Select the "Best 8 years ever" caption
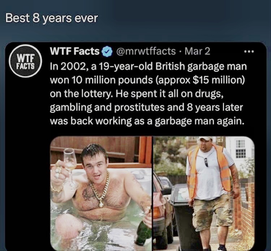This screenshot has width=271, height=251. (52, 18)
